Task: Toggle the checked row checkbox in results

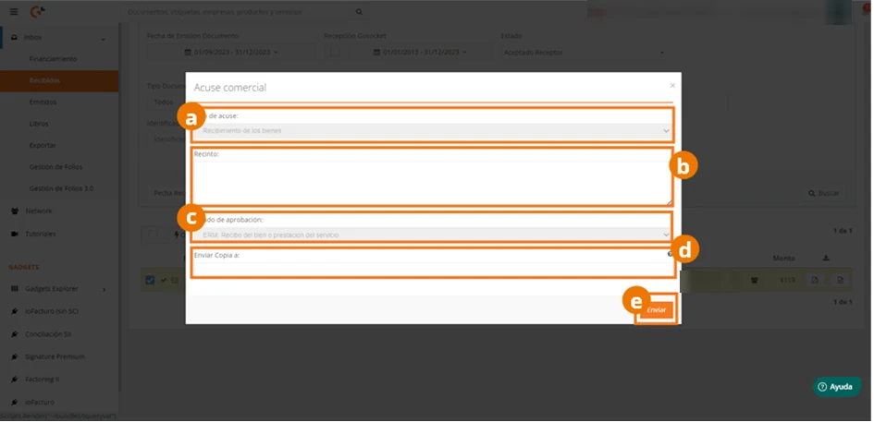Action: [x=150, y=280]
